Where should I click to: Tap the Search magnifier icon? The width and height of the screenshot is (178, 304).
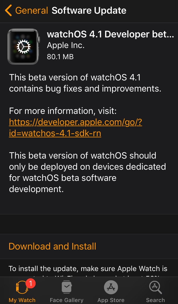pyautogui.click(x=155, y=288)
